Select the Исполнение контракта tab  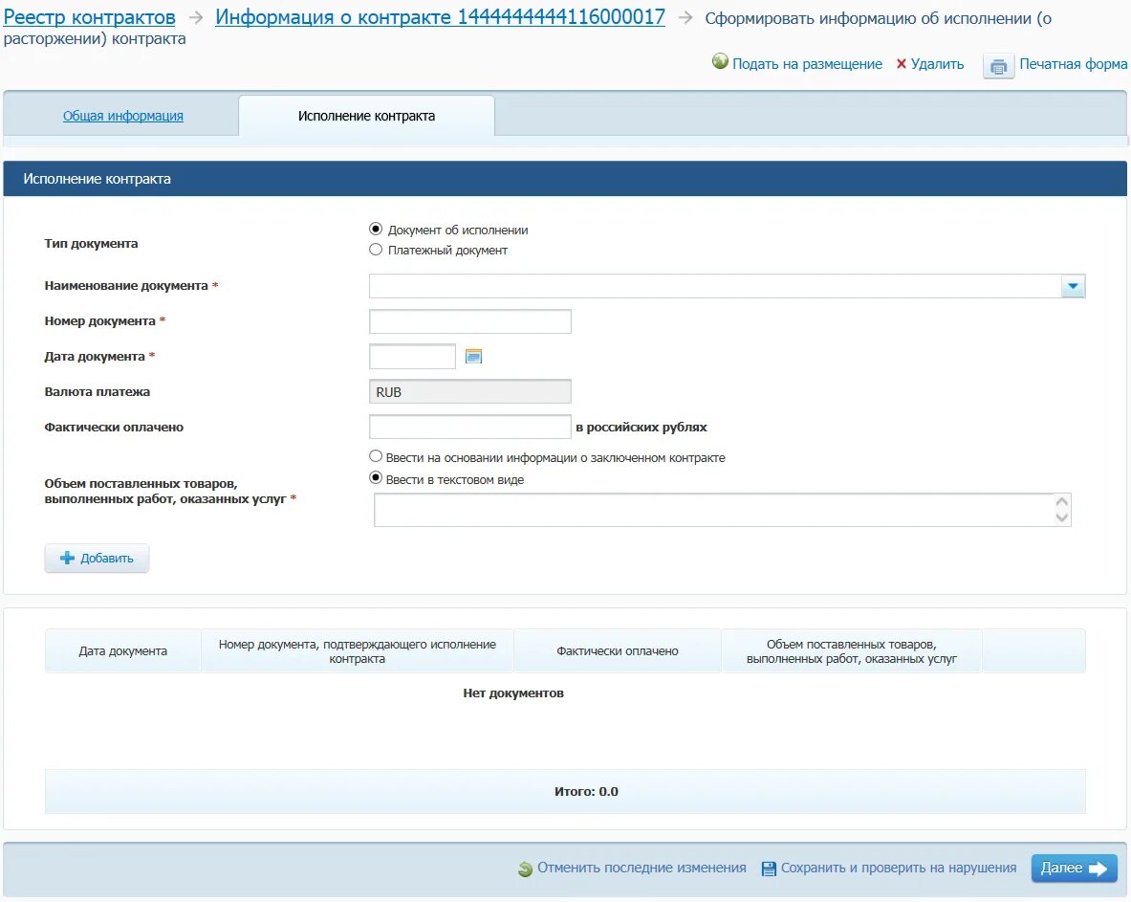click(x=366, y=116)
